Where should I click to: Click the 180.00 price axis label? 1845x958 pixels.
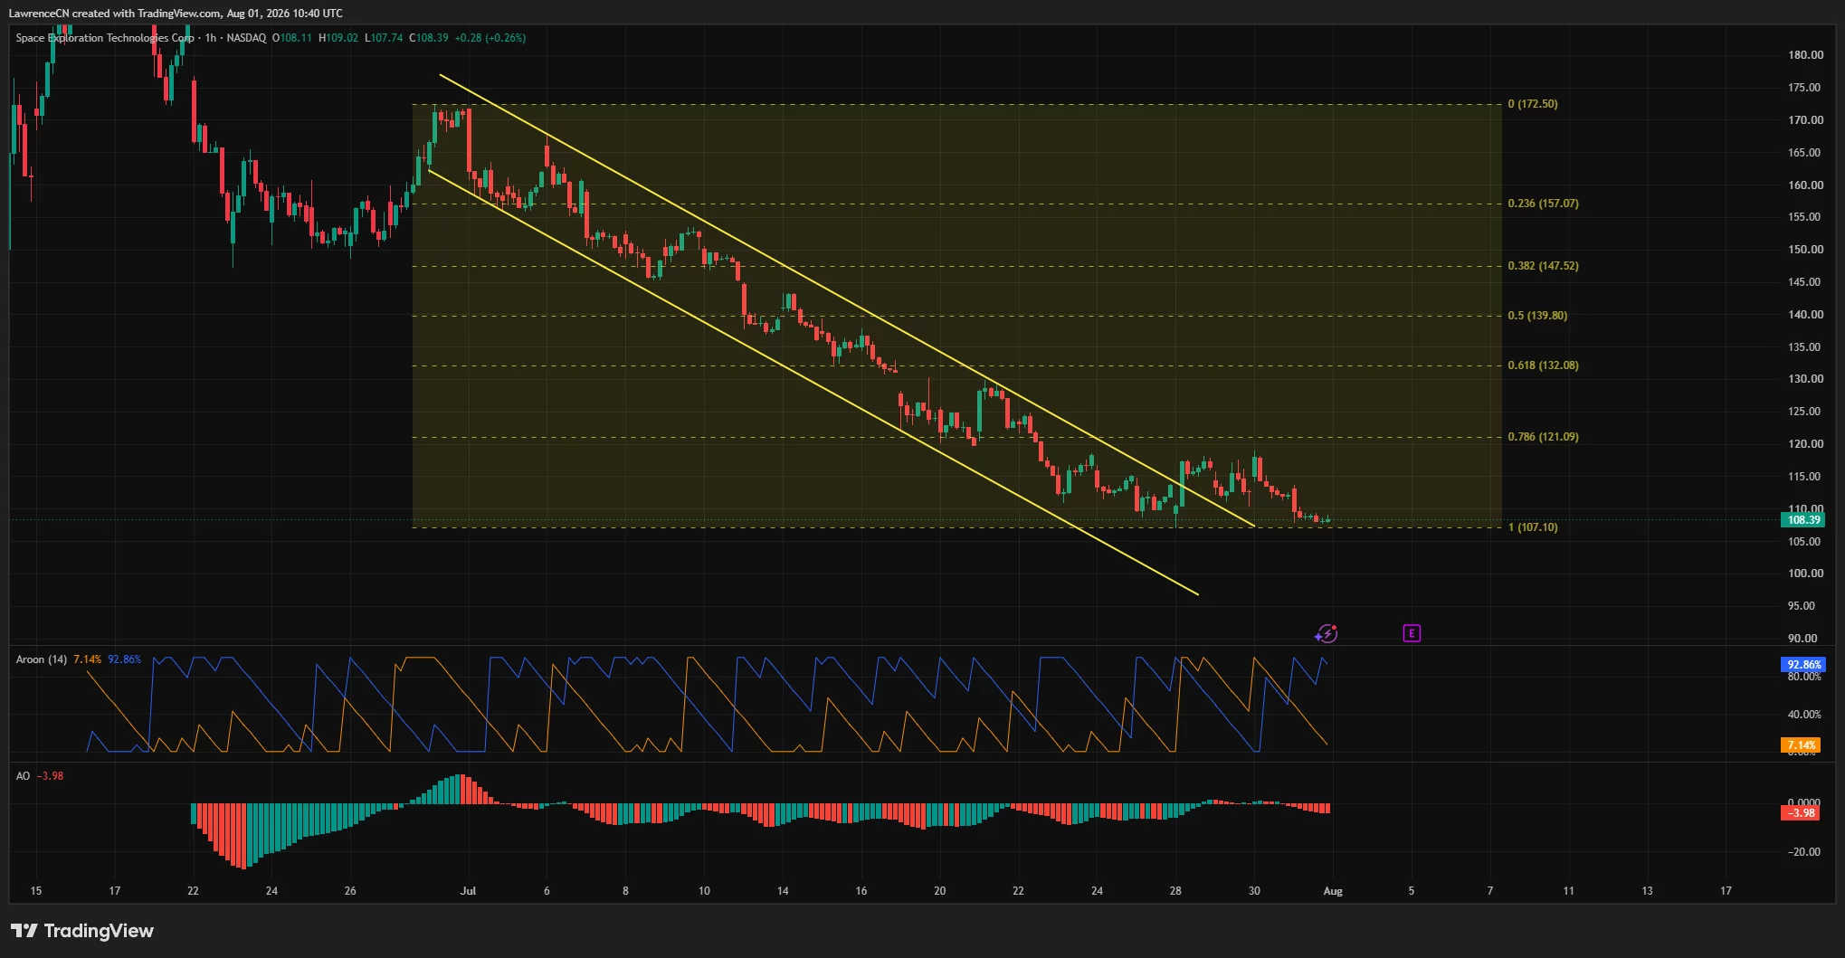1805,55
